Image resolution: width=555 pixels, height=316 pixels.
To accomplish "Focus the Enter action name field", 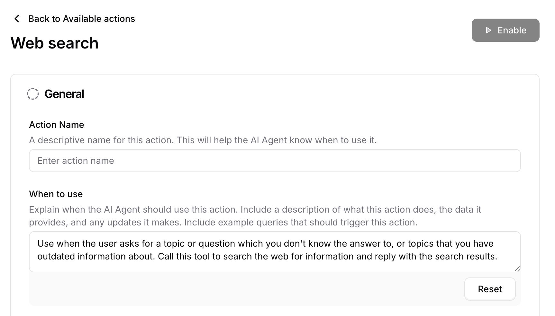I will tap(275, 161).
